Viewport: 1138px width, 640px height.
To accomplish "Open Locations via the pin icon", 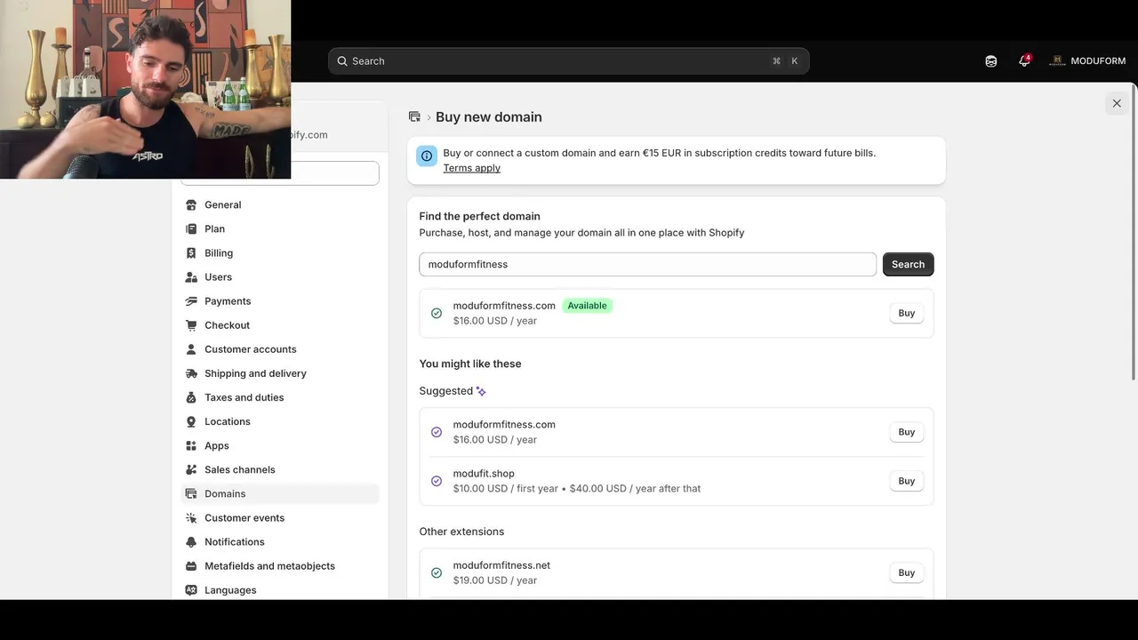I will [191, 421].
